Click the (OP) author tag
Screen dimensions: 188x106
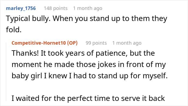click(x=72, y=43)
